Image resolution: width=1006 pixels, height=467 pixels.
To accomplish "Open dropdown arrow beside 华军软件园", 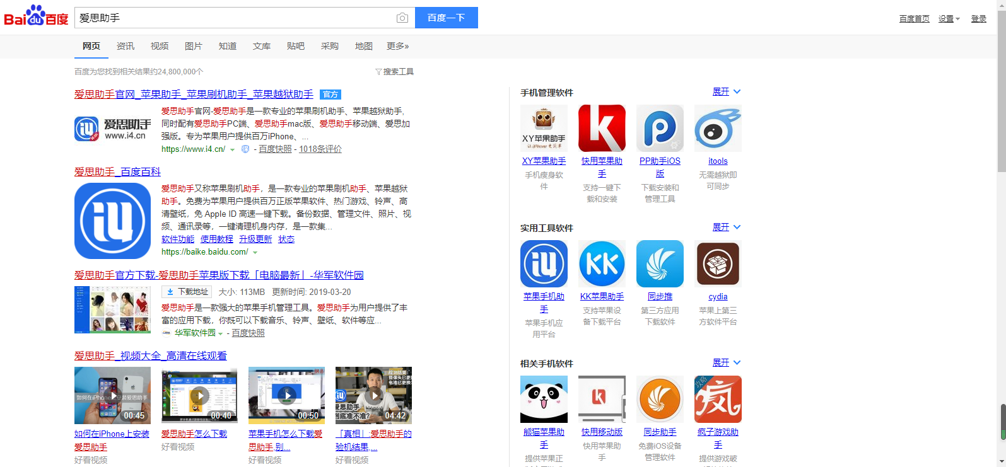I will [220, 334].
